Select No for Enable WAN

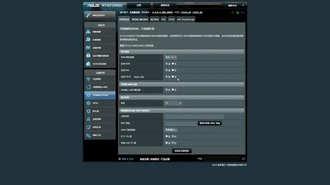(173, 63)
